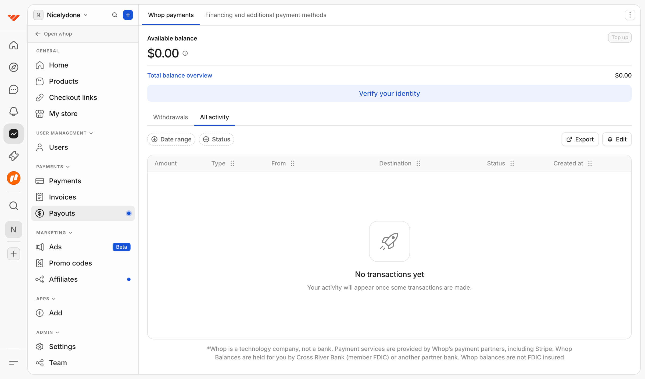Select the N workspace avatar in rail
The width and height of the screenshot is (645, 379).
pyautogui.click(x=13, y=229)
